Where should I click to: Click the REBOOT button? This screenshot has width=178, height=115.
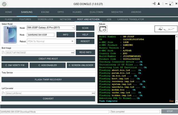click(x=85, y=41)
